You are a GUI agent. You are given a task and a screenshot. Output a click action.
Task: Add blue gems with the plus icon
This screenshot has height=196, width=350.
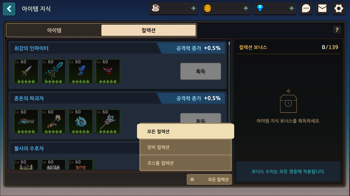coord(292,8)
